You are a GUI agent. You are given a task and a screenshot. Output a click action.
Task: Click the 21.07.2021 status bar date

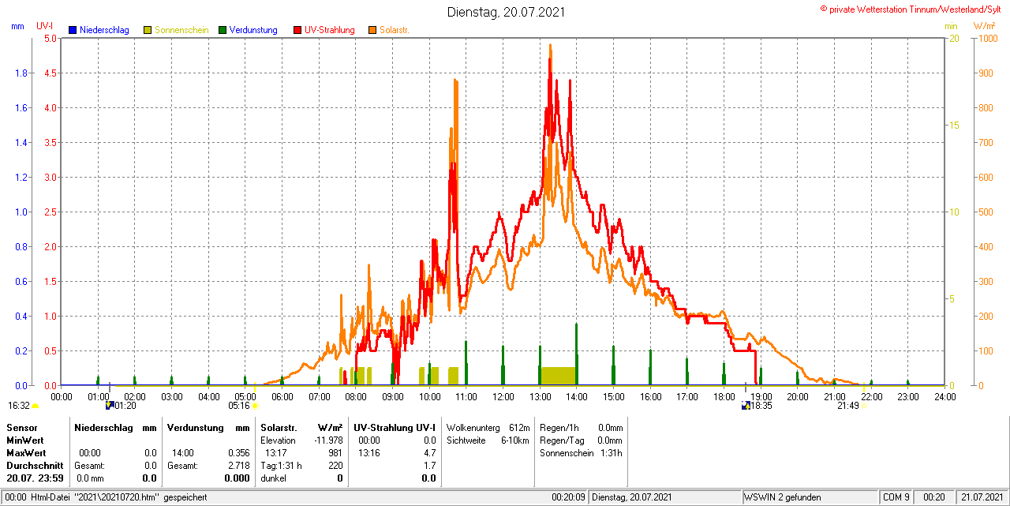[x=982, y=497]
